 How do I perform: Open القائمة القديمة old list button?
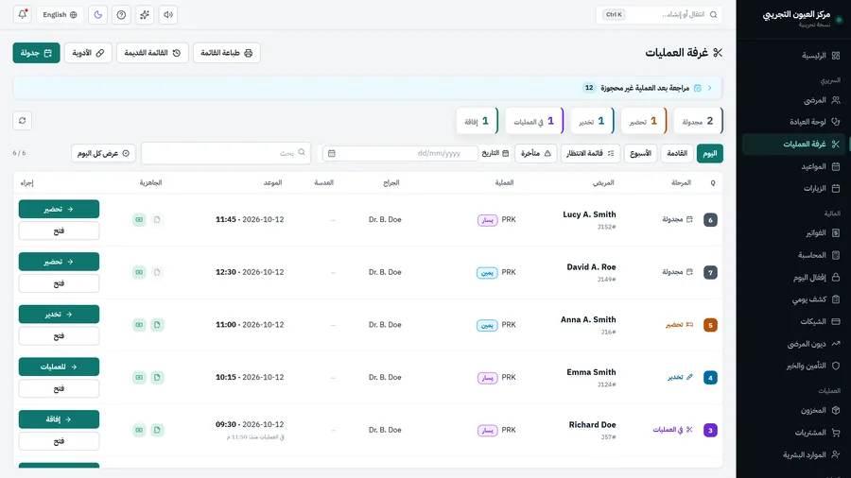point(152,53)
